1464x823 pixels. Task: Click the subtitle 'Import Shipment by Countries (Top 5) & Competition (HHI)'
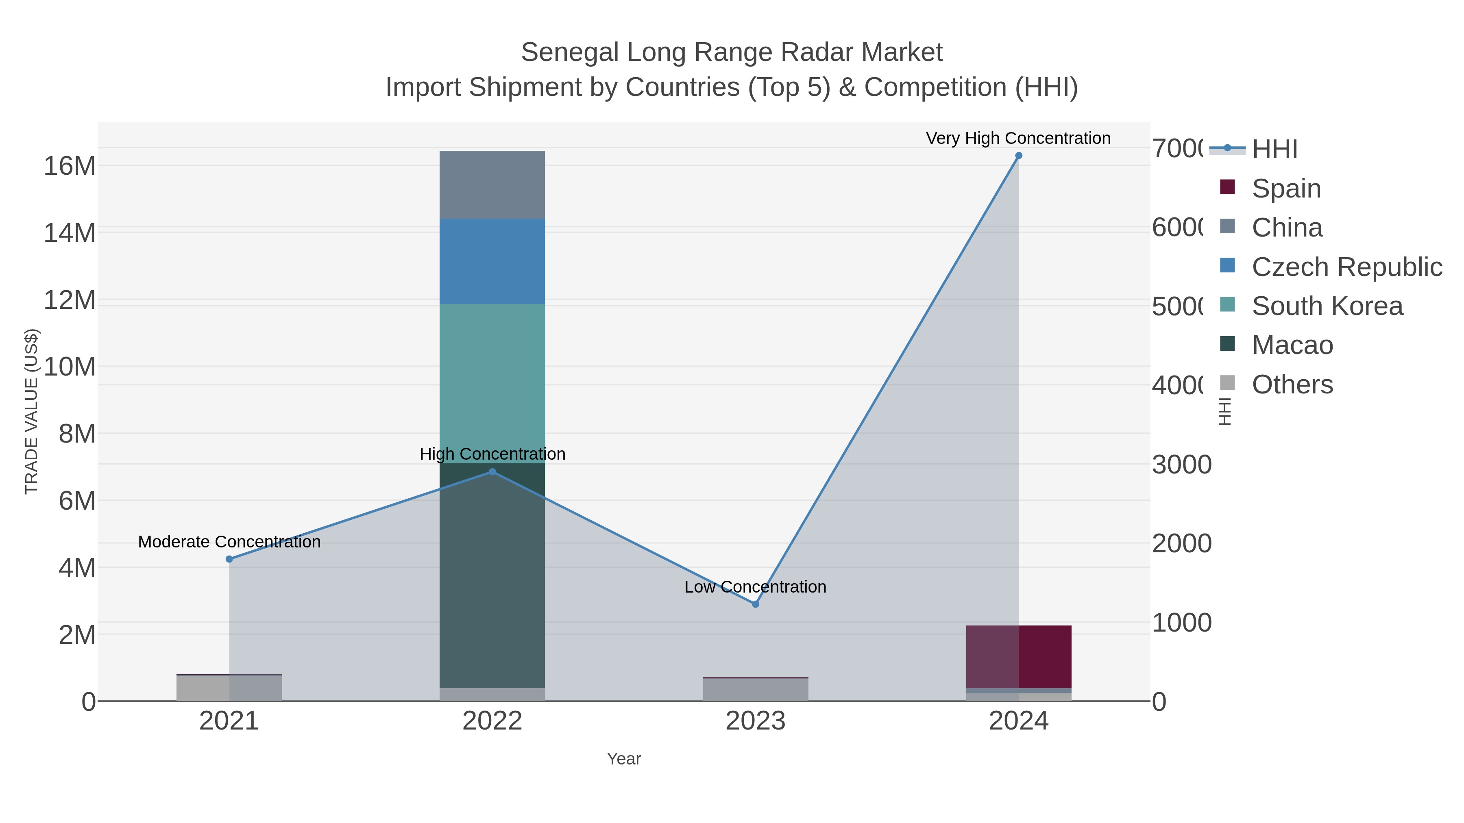732,87
